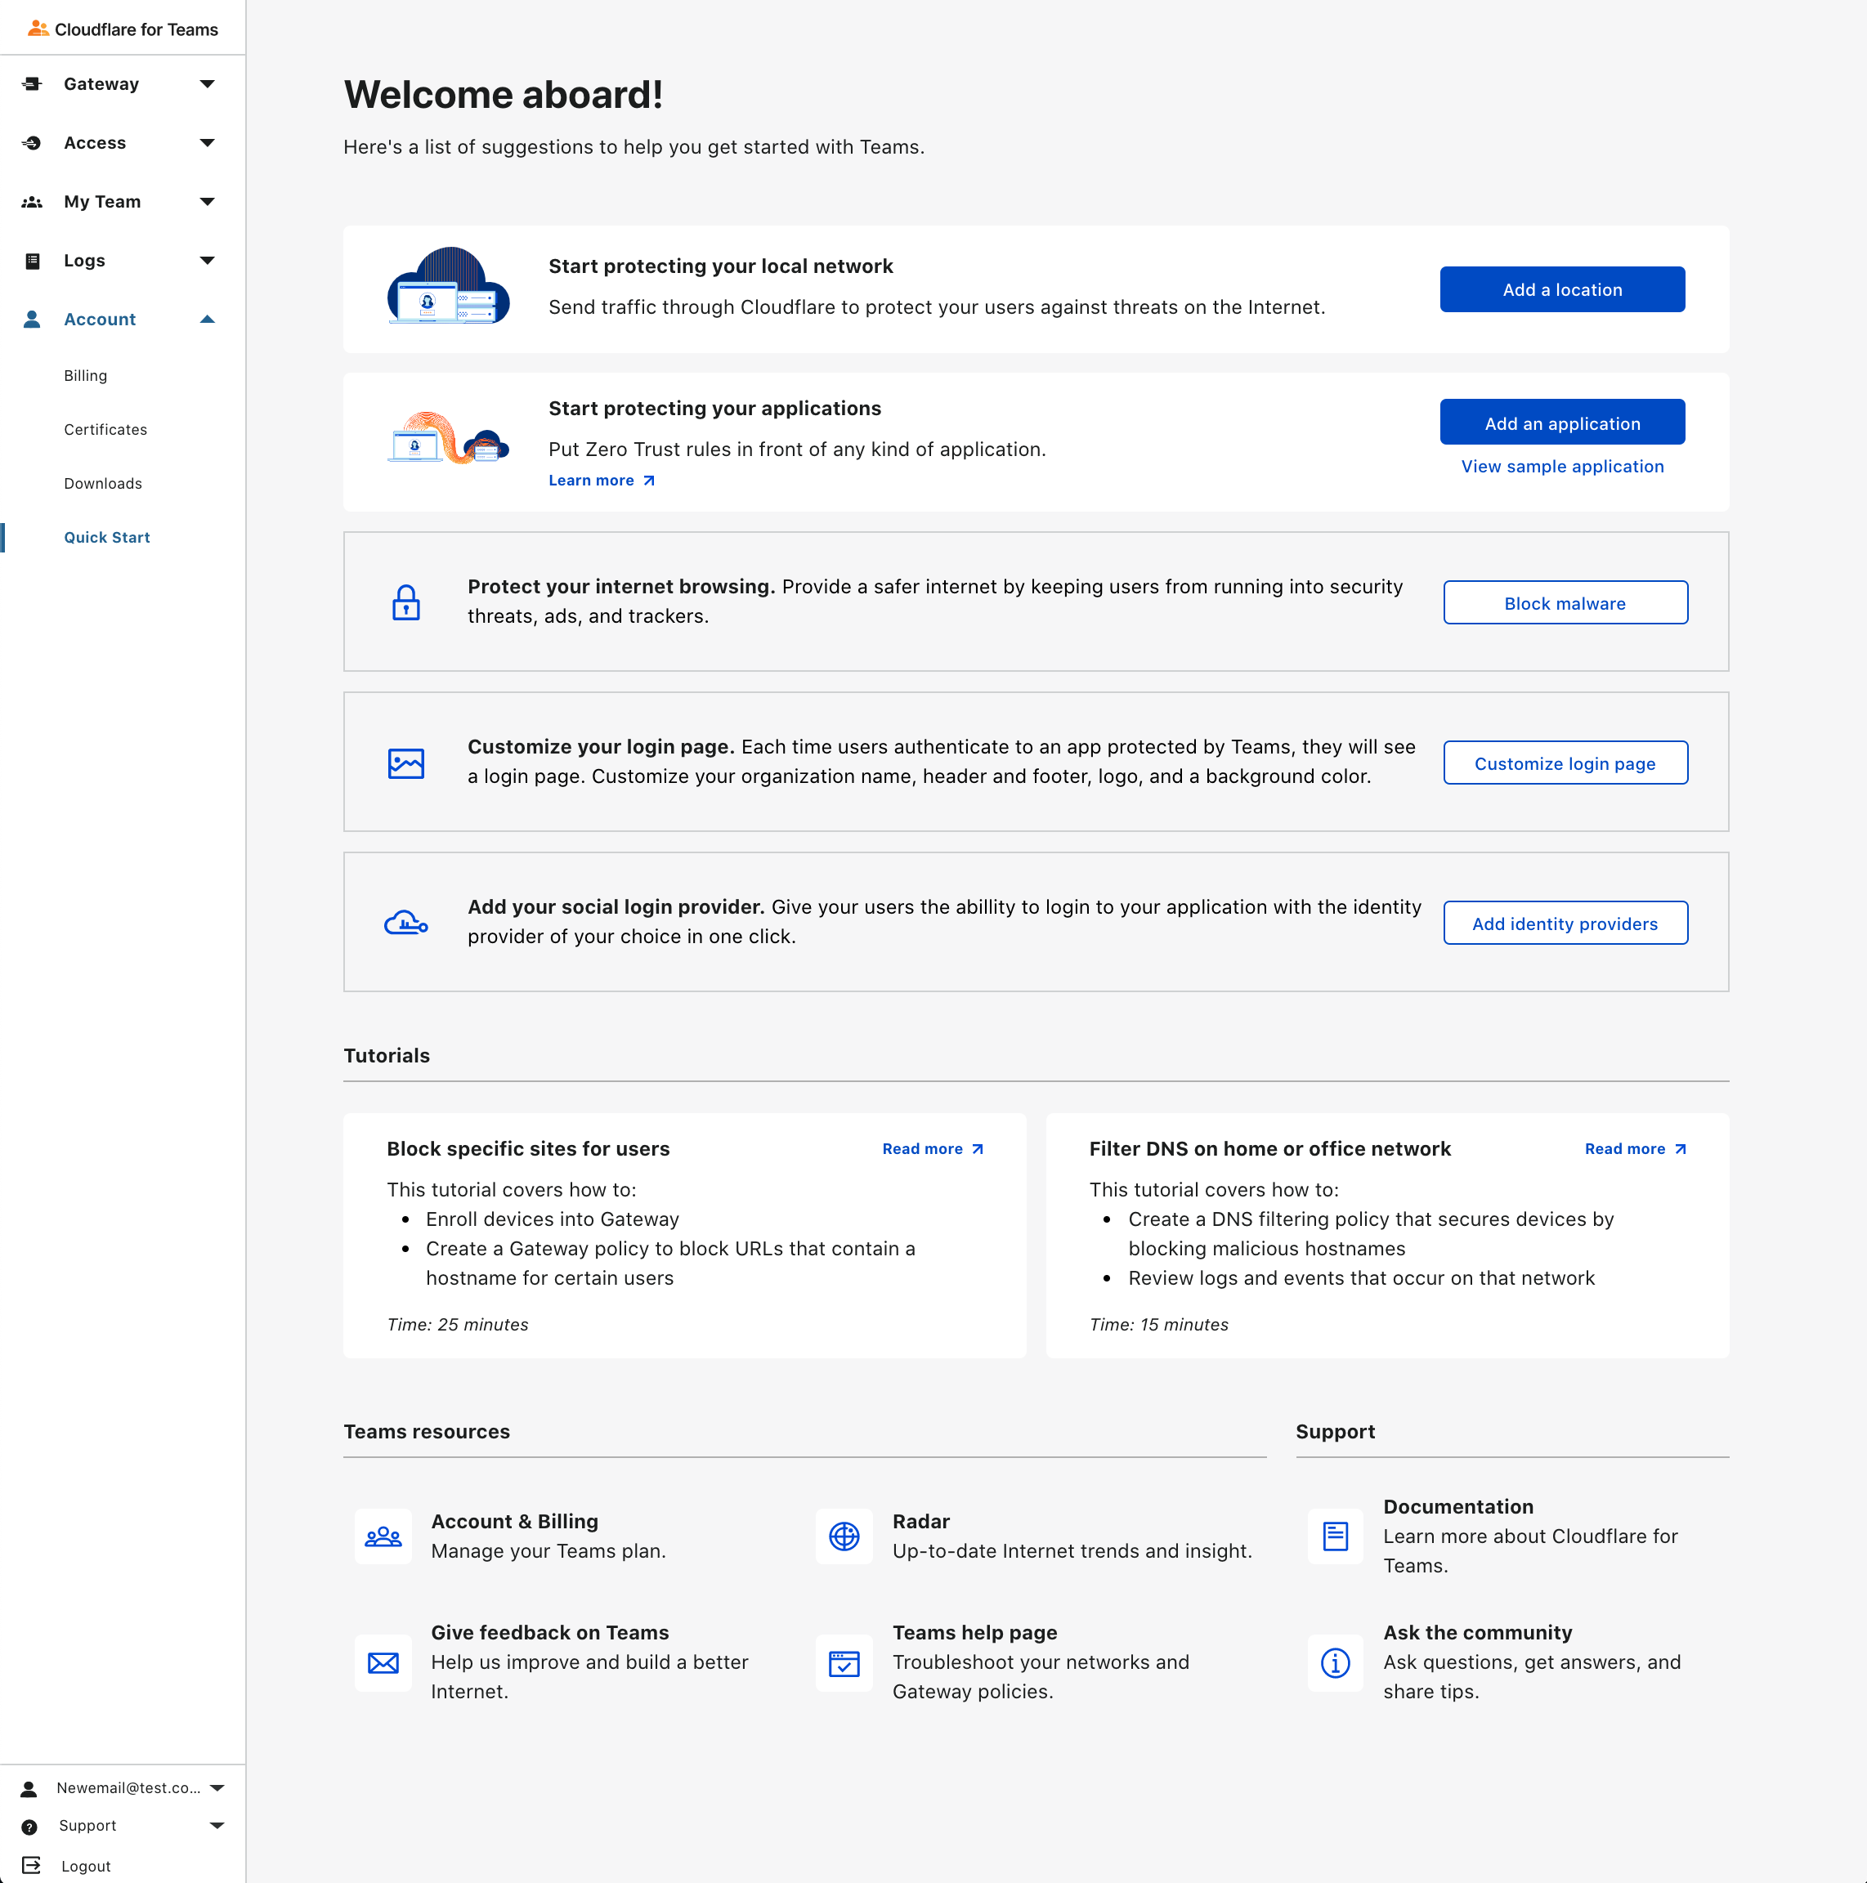The image size is (1867, 1883).
Task: Click the arrow icon beside Learn more
Action: pyautogui.click(x=649, y=481)
